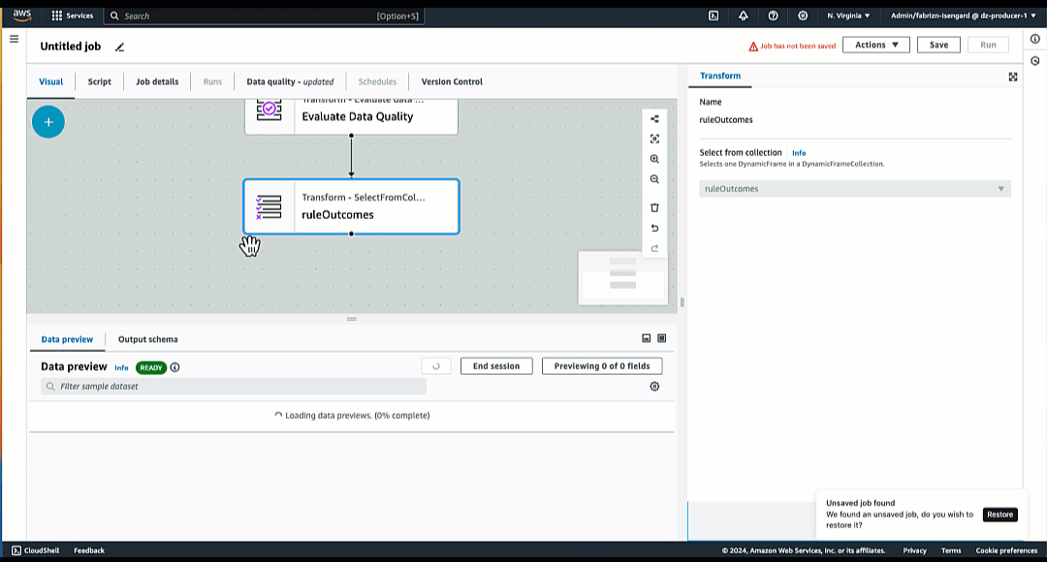Zoom out on the canvas
The height and width of the screenshot is (562, 1047).
coord(654,179)
